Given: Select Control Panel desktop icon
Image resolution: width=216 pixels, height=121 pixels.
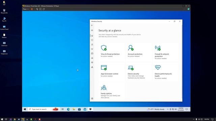Looking at the screenshot, I should coord(4,28).
